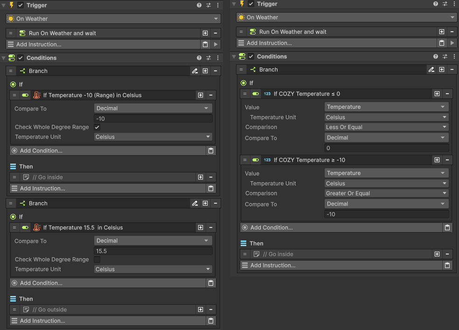
Task: Click plus icon on If Temperature -10 (Range) row
Action: [201, 95]
